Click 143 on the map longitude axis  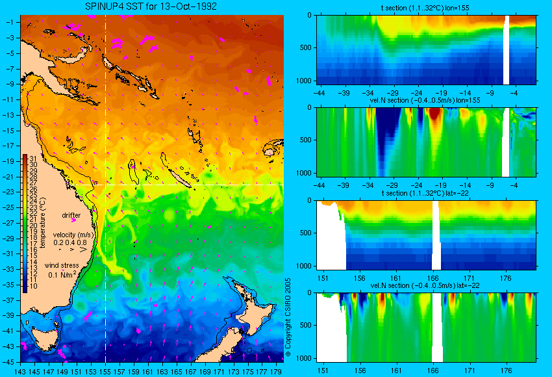[20, 371]
